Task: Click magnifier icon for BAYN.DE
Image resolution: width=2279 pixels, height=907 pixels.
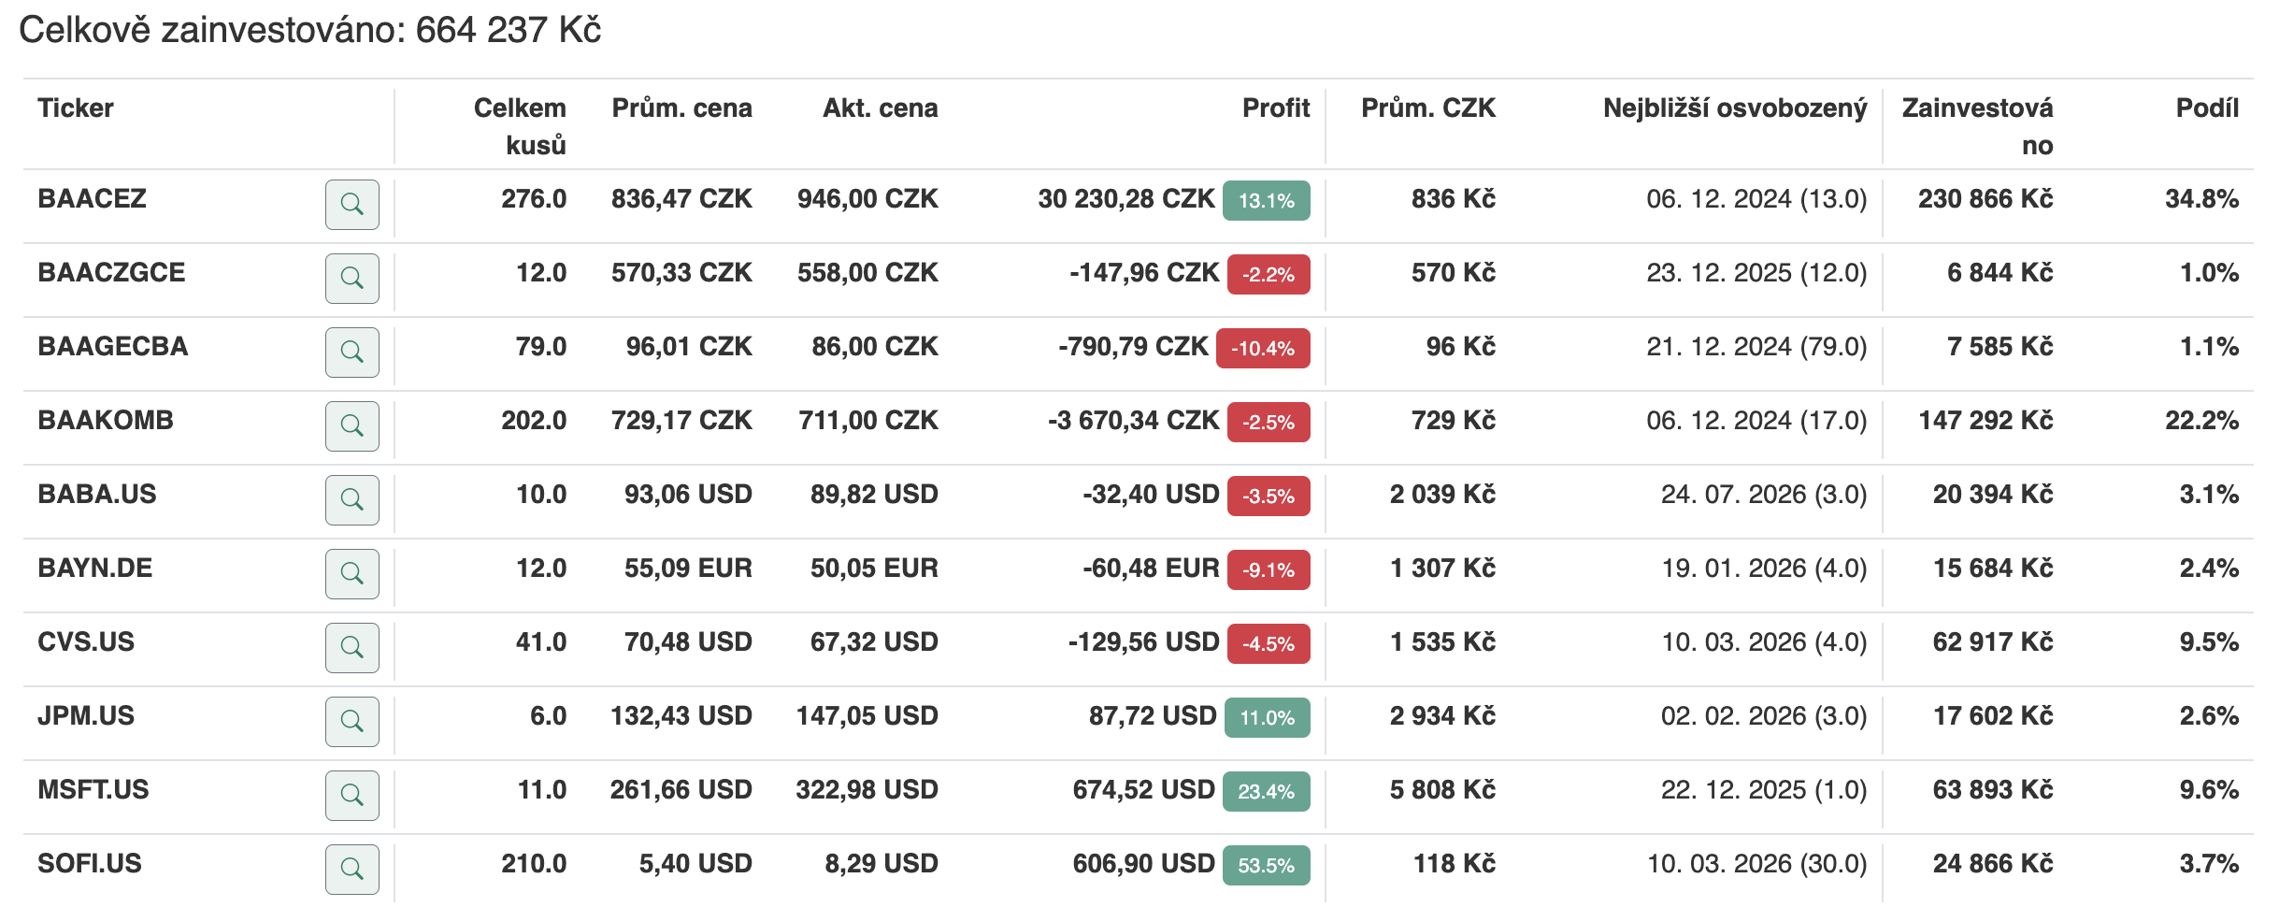Action: click(351, 573)
